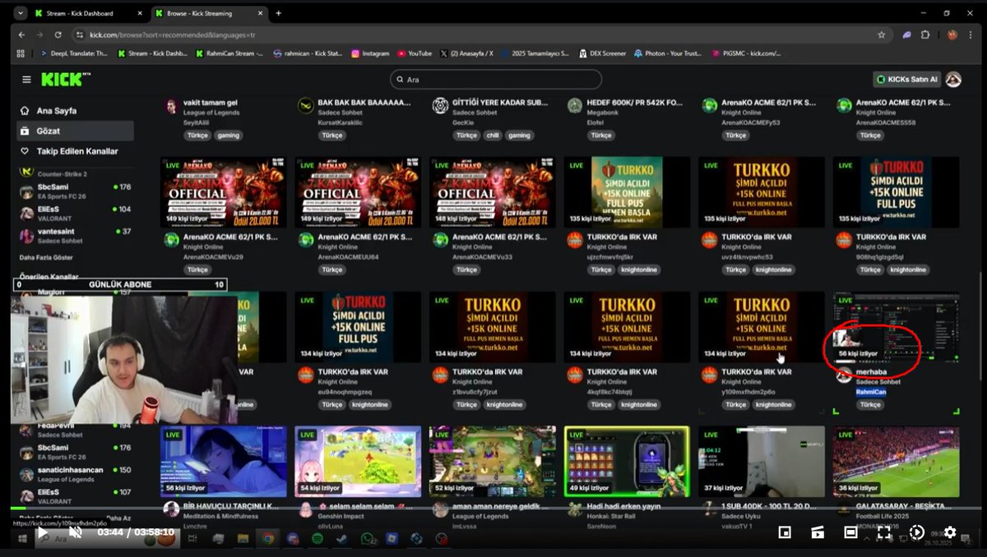Click the knightonline tag under ujzcfmwvfnj5kr
Image resolution: width=987 pixels, height=557 pixels.
coord(638,269)
